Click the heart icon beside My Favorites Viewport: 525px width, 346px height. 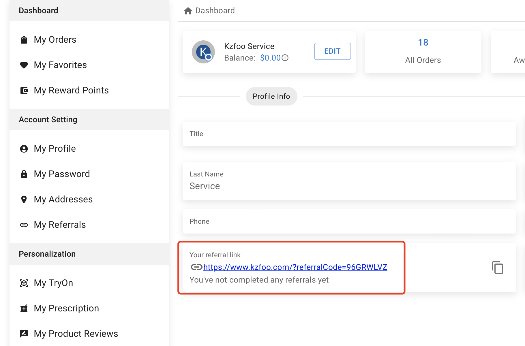coord(24,65)
